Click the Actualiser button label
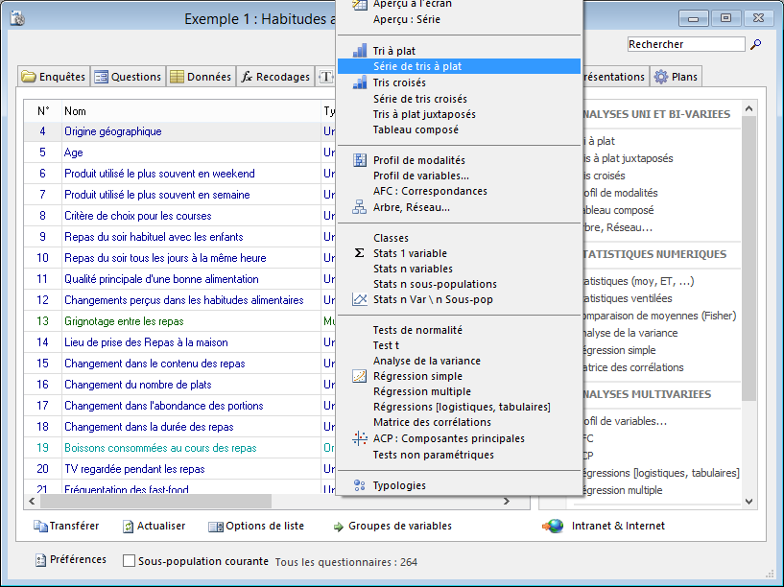The image size is (784, 587). tap(161, 526)
